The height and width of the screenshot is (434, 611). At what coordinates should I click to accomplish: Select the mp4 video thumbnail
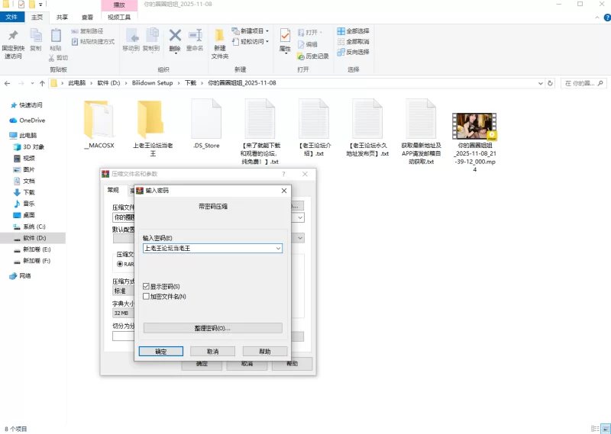coord(474,126)
